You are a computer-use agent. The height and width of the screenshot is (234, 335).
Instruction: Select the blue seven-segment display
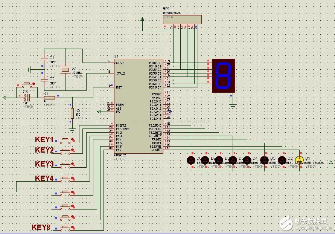click(223, 76)
